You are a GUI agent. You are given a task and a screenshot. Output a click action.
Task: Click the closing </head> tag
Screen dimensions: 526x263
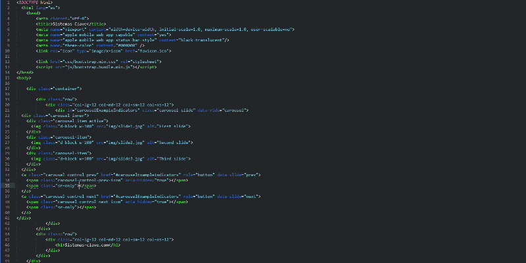point(25,72)
